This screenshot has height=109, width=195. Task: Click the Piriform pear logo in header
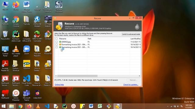click(137, 26)
